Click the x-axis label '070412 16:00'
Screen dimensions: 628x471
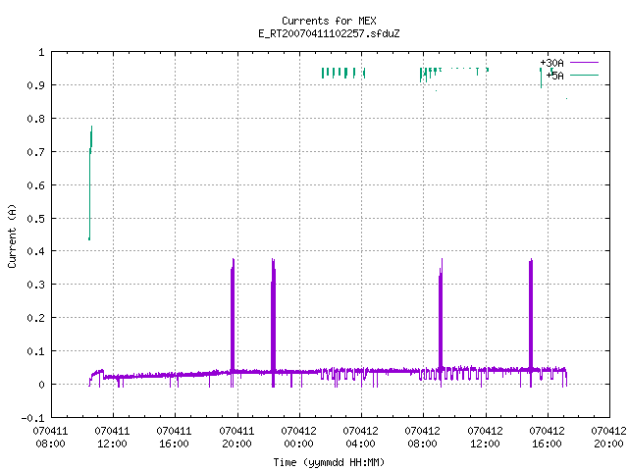click(x=547, y=438)
